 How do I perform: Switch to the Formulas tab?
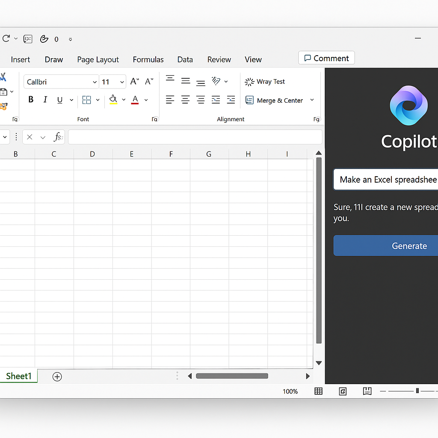coord(148,59)
